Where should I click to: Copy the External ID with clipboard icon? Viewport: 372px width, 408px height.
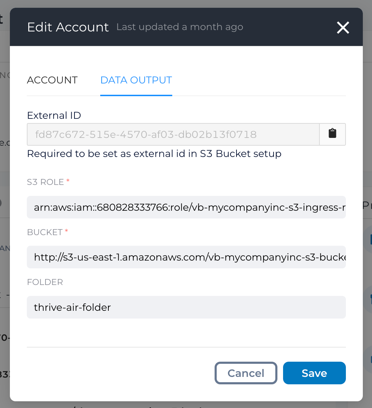[x=332, y=134]
